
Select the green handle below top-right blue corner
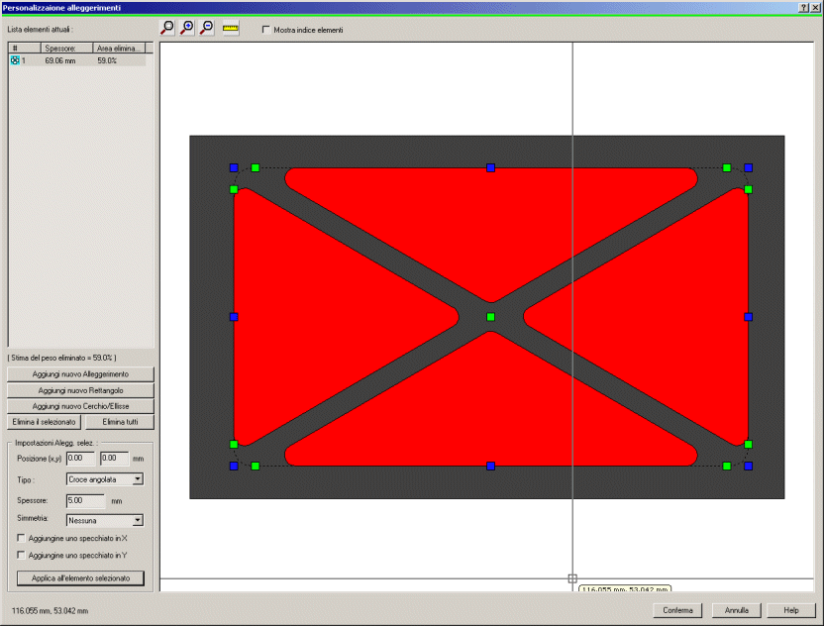coord(749,189)
